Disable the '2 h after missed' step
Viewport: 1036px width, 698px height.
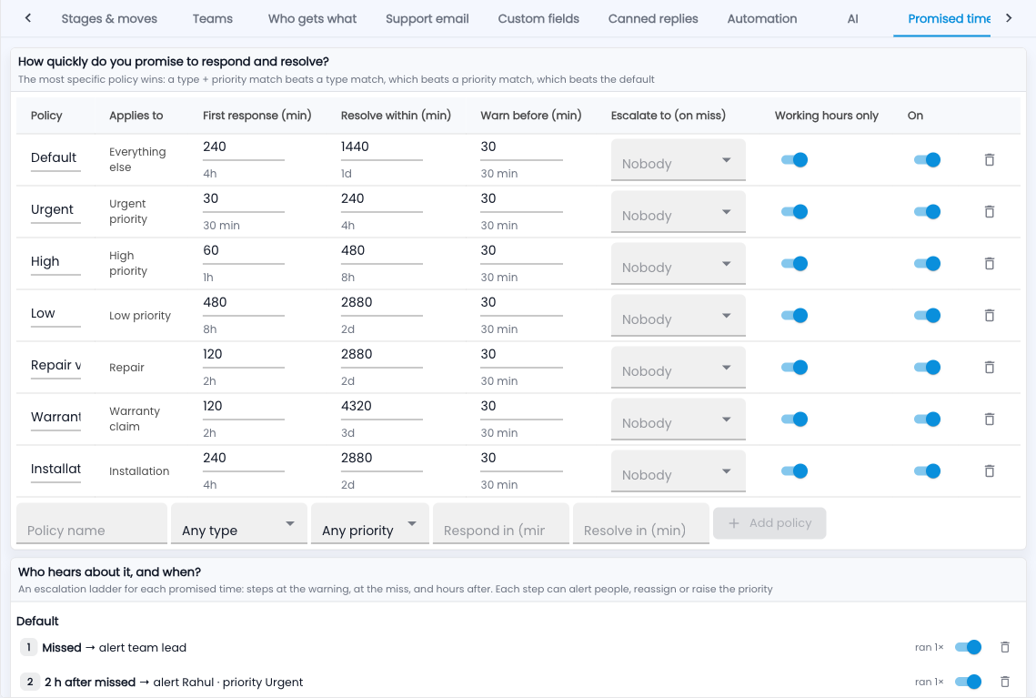968,682
